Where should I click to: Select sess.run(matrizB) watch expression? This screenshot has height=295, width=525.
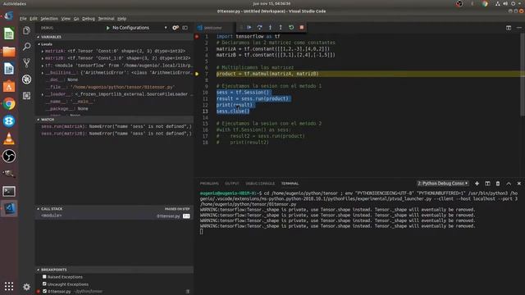pyautogui.click(x=116, y=134)
